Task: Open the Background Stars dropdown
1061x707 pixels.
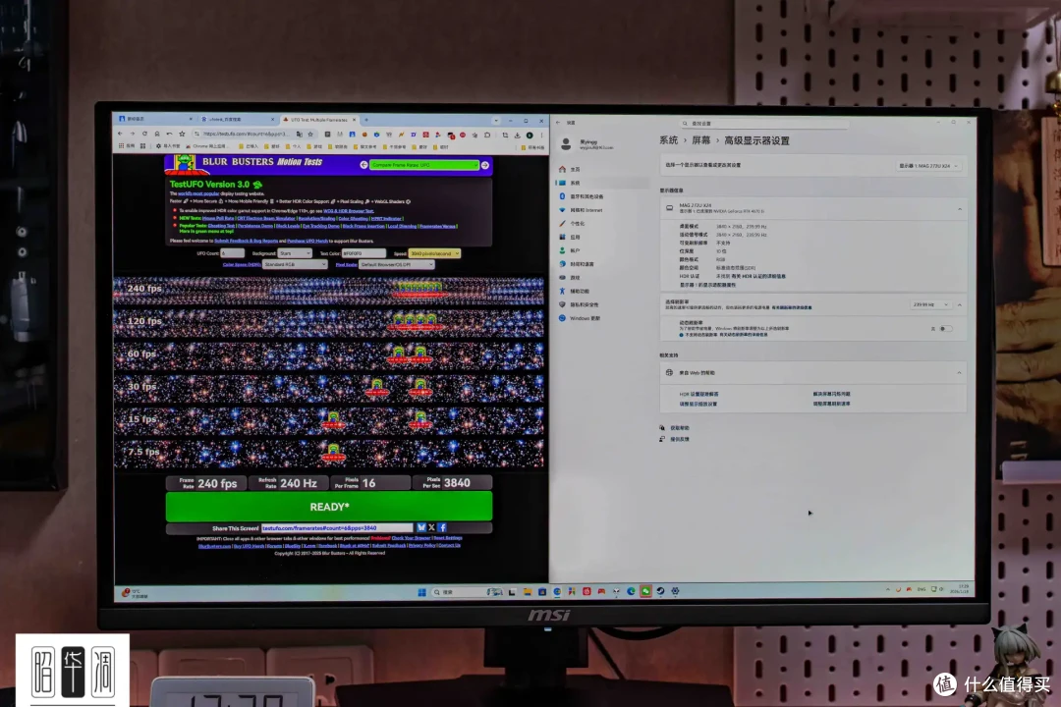Action: click(295, 253)
